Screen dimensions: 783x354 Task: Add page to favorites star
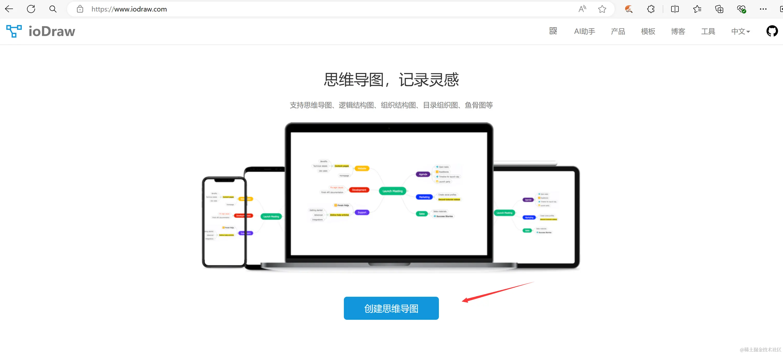pos(602,9)
